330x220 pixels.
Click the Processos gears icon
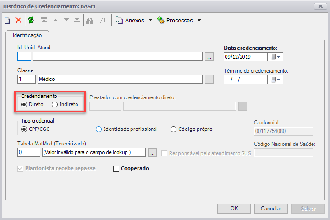[161, 20]
